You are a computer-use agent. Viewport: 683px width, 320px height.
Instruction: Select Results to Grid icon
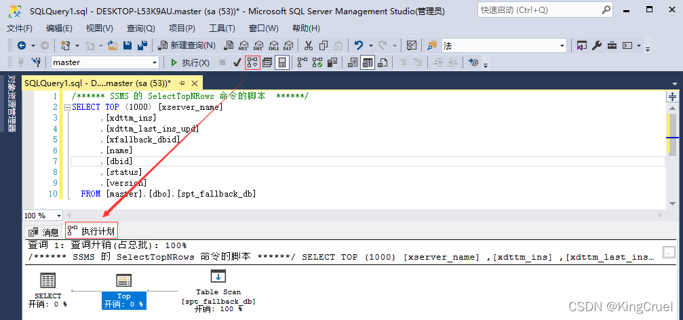click(368, 62)
